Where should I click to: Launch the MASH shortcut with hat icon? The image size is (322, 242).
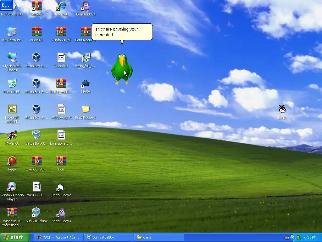pos(86,83)
